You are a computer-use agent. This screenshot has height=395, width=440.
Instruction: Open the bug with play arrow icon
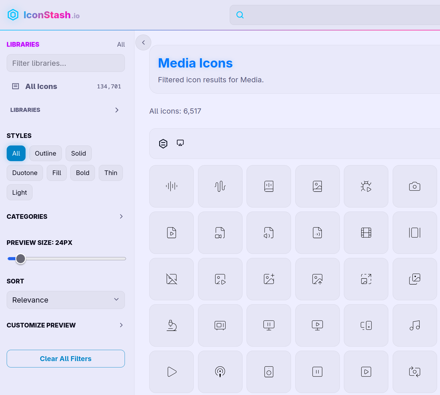pyautogui.click(x=366, y=186)
